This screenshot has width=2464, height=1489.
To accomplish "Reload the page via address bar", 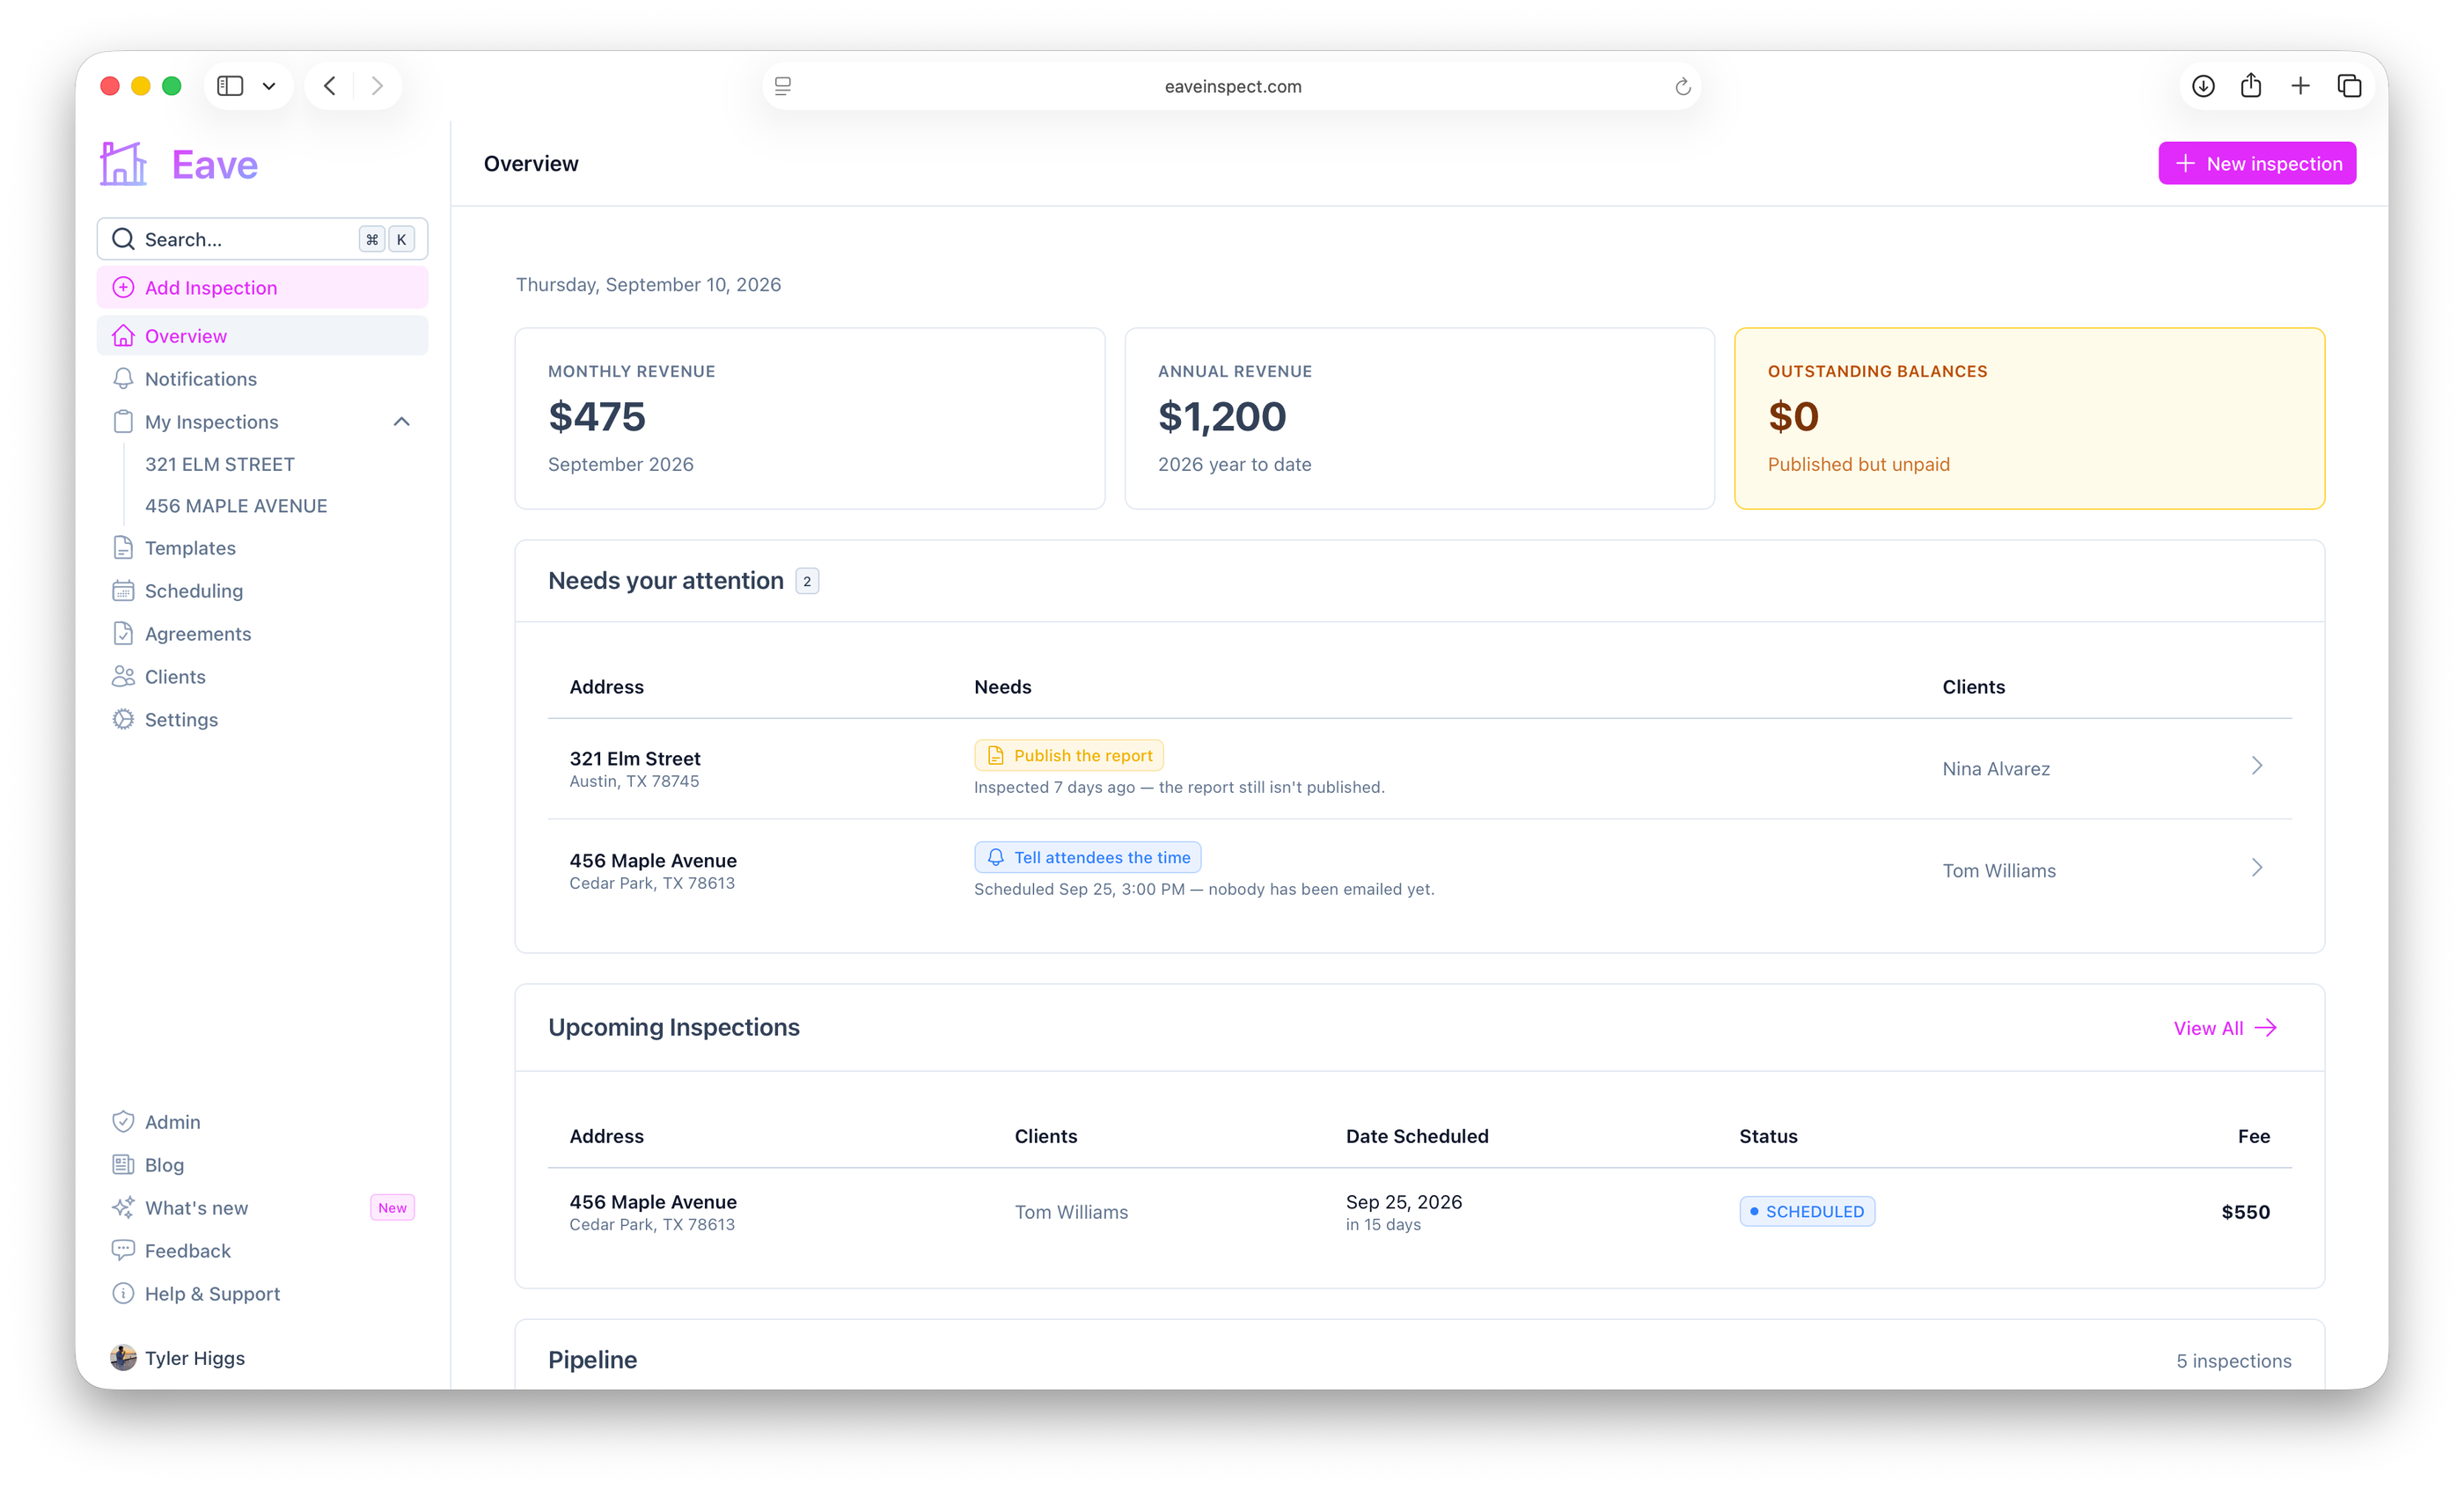I will tap(1683, 87).
